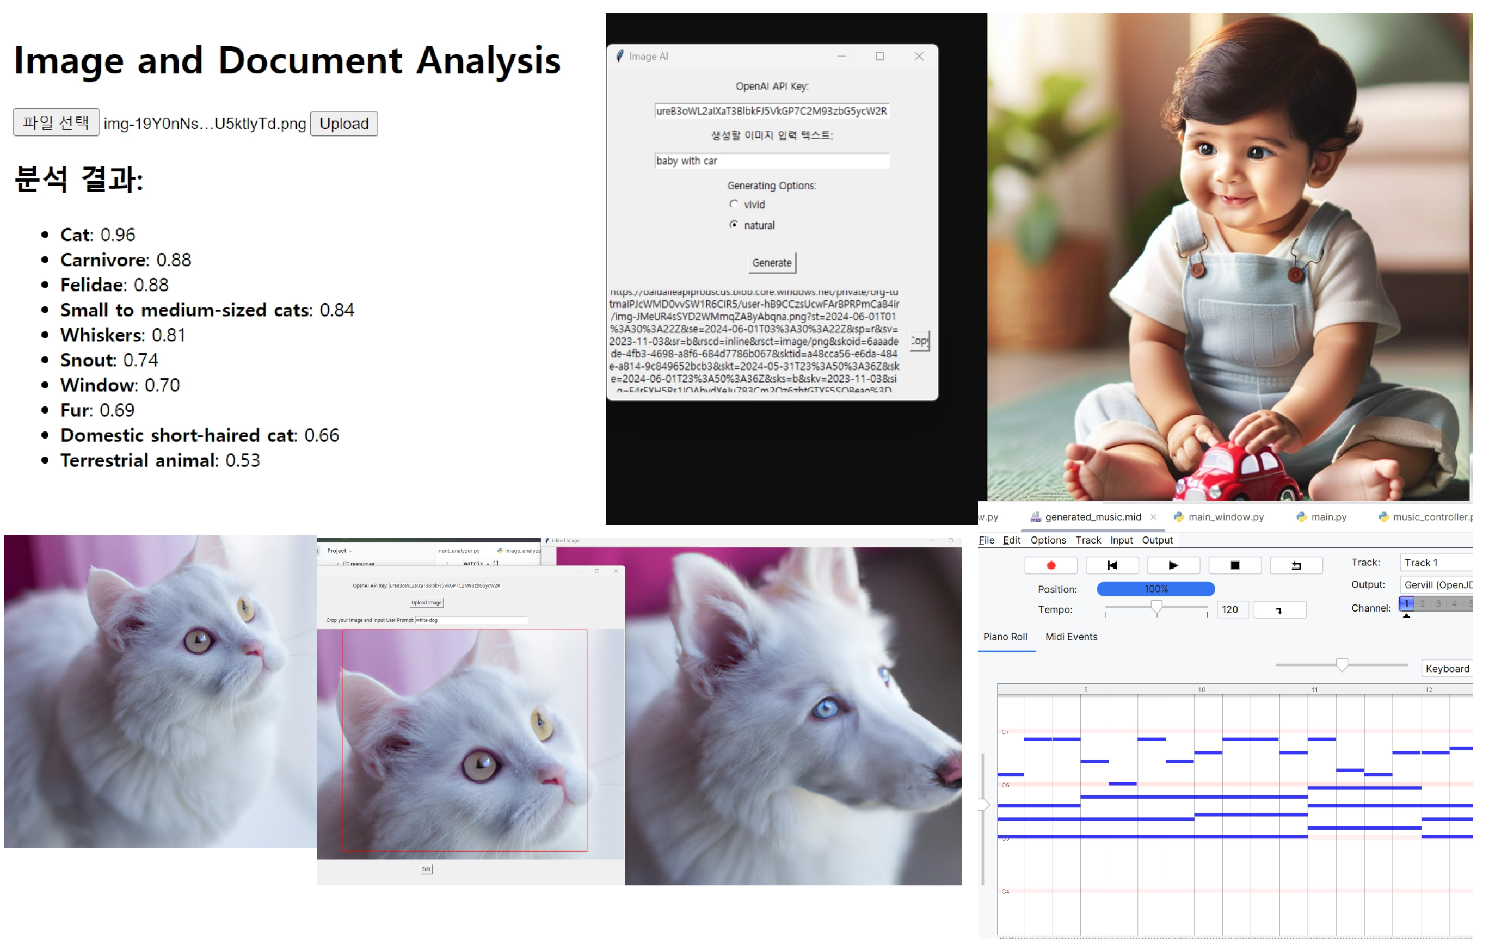Click the C6 label in the piano roll

coord(1005,785)
